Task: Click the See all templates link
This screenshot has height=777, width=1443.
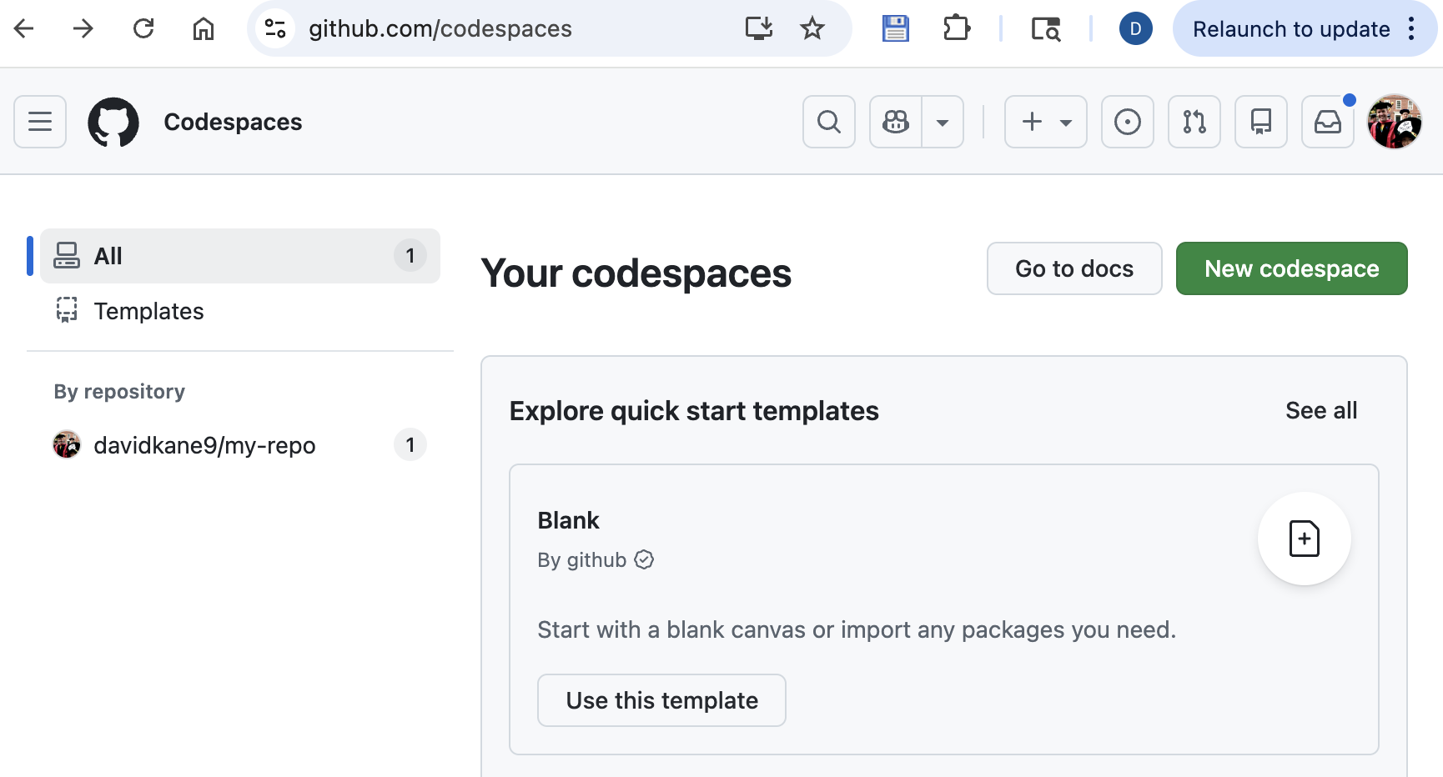Action: click(1320, 410)
